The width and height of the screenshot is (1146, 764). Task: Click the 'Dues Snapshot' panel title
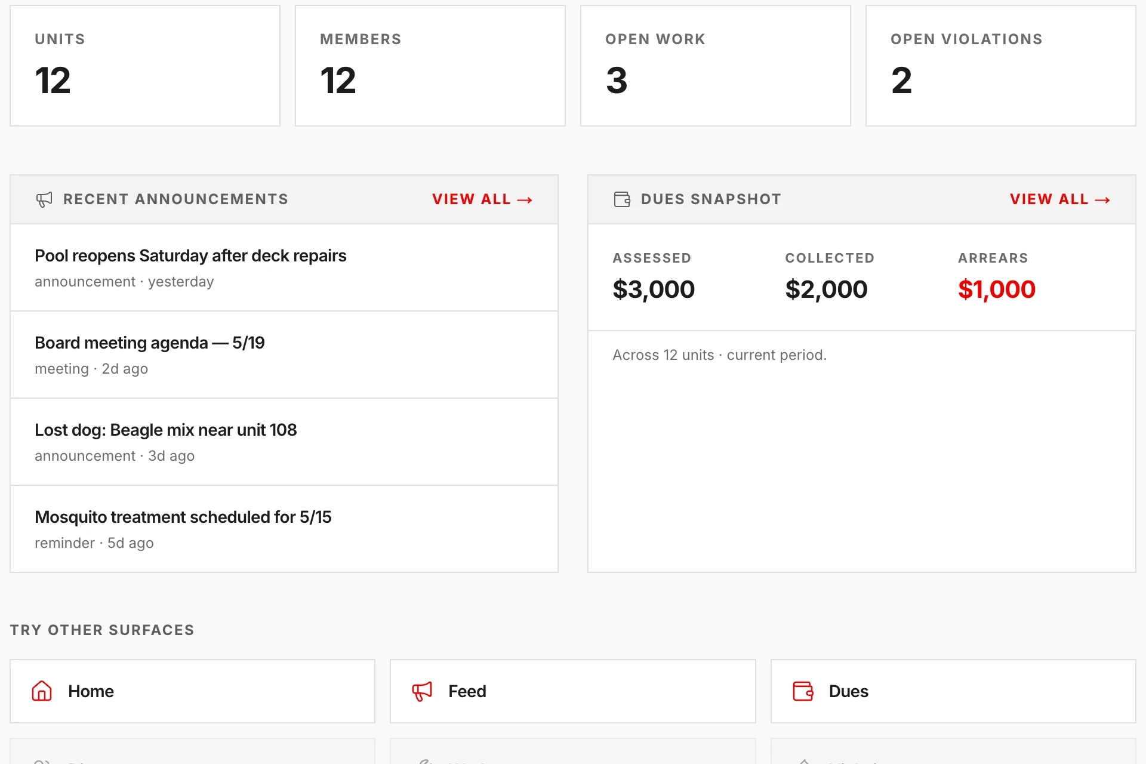pos(711,199)
